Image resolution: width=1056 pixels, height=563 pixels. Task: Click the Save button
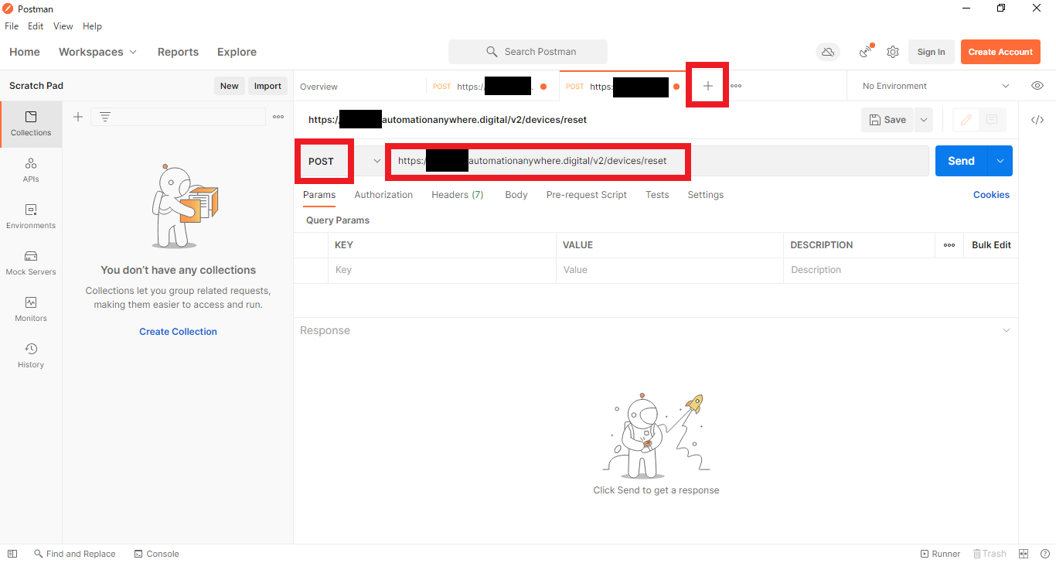pos(888,120)
